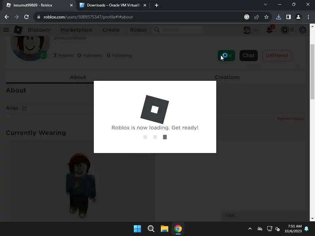Open Windows taskbar search

click(151, 229)
